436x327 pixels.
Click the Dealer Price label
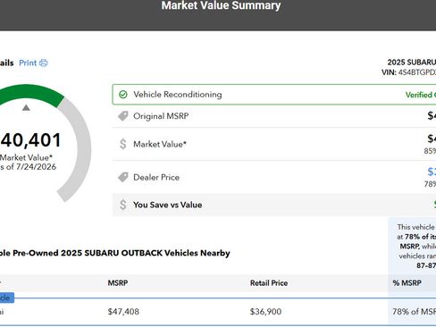coord(156,178)
